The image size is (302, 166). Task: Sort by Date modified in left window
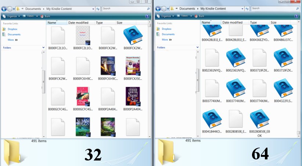pyautogui.click(x=81, y=22)
